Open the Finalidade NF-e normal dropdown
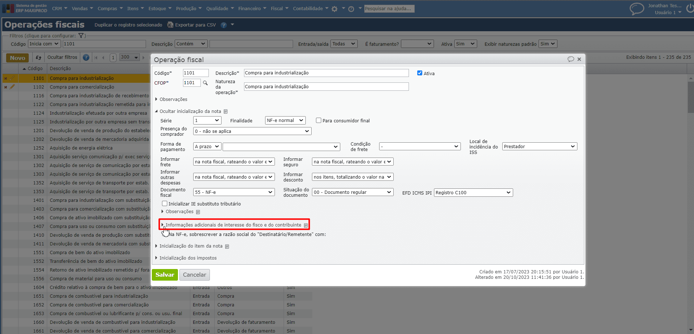 pos(285,121)
